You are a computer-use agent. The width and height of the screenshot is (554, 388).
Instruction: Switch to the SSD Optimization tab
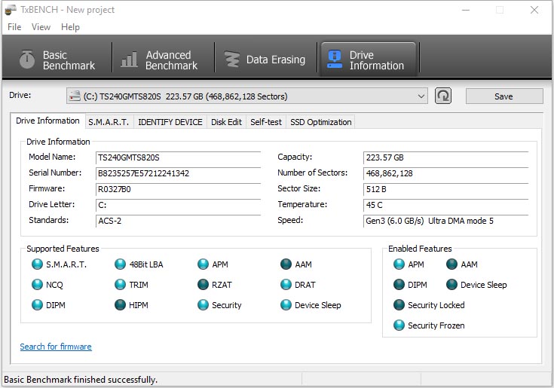[x=321, y=122]
